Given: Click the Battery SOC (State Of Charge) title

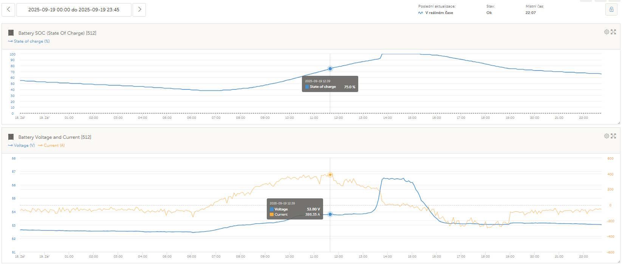Looking at the screenshot, I should [x=57, y=33].
